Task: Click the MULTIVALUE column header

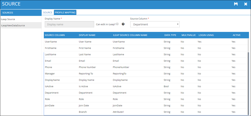Action: point(189,35)
